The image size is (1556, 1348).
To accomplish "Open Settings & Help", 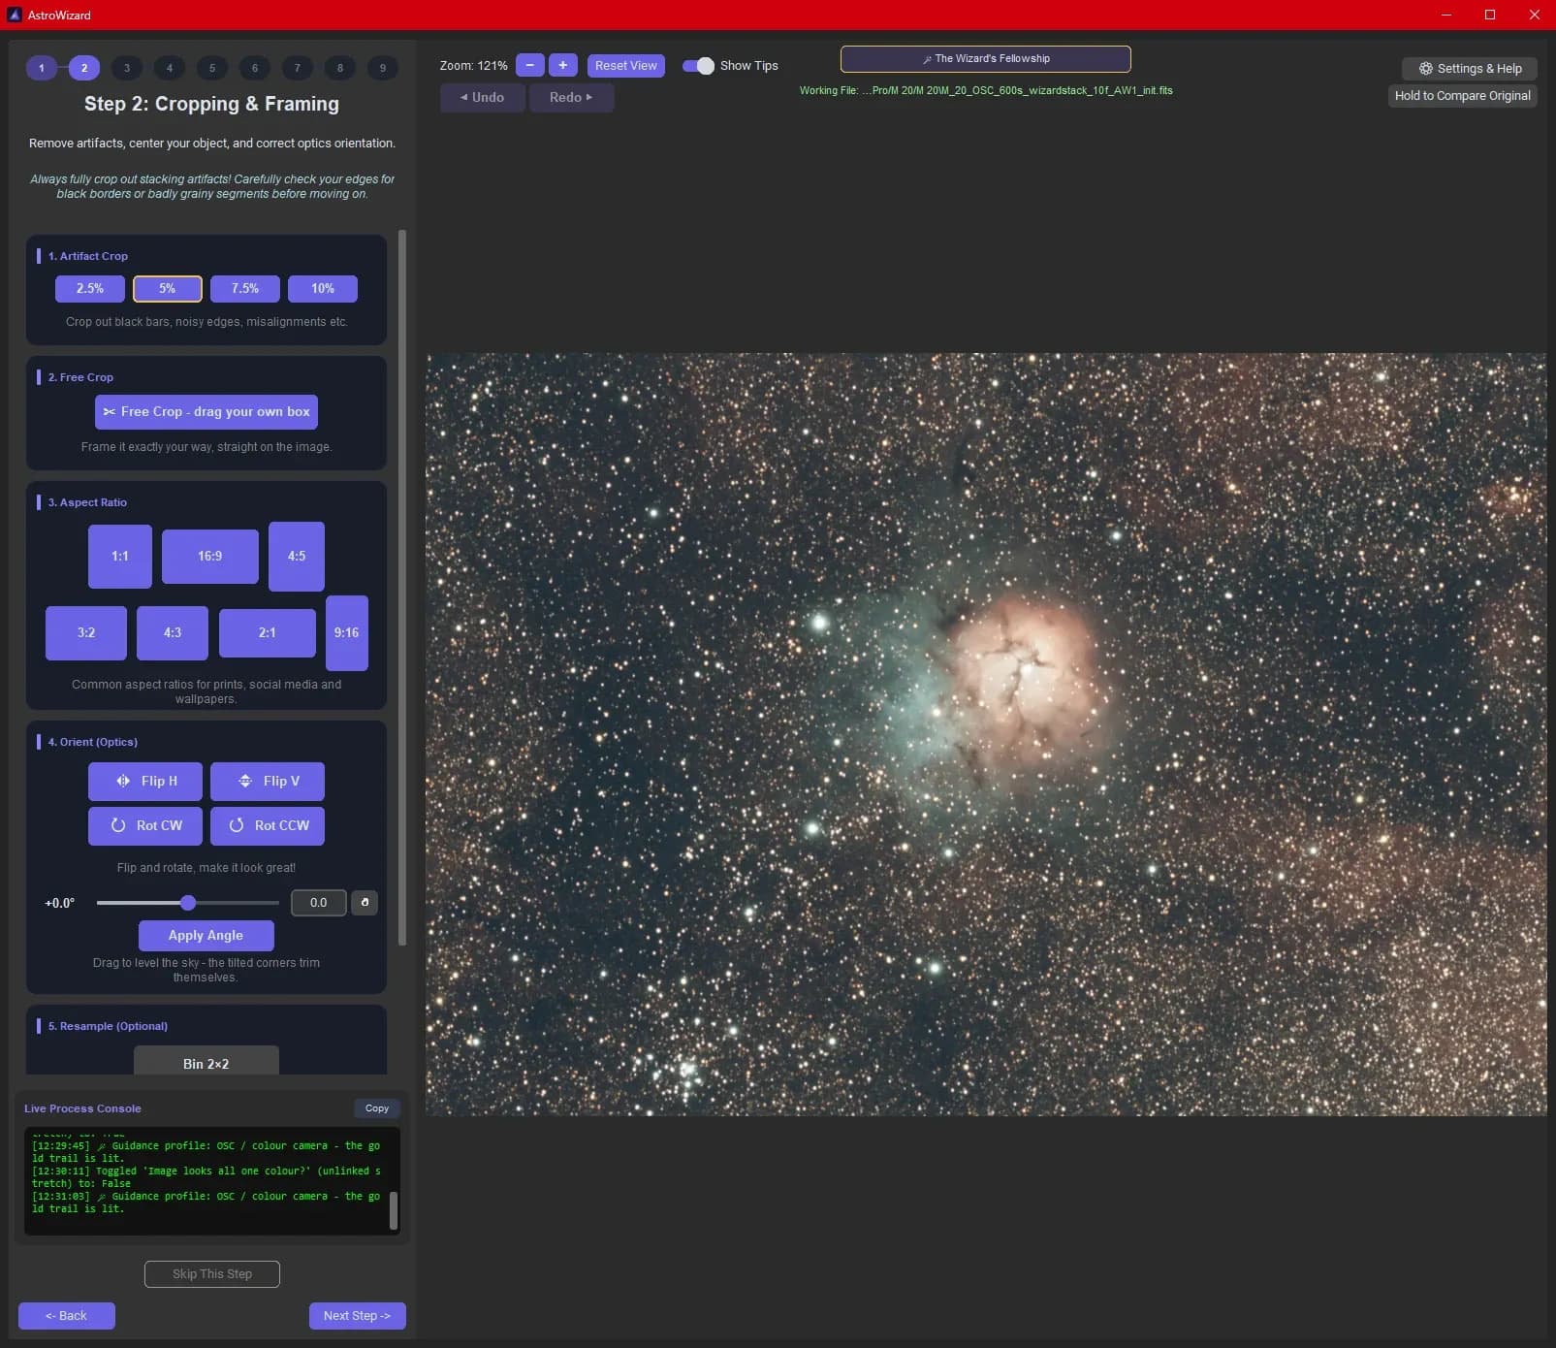I will click(1470, 69).
